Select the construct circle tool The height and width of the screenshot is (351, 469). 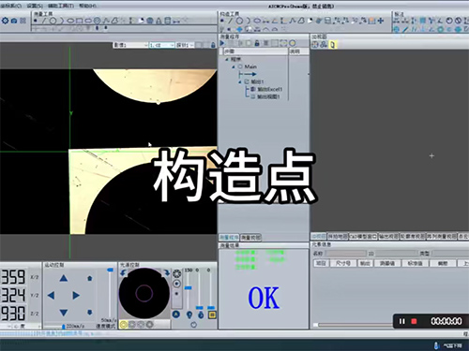[239, 21]
